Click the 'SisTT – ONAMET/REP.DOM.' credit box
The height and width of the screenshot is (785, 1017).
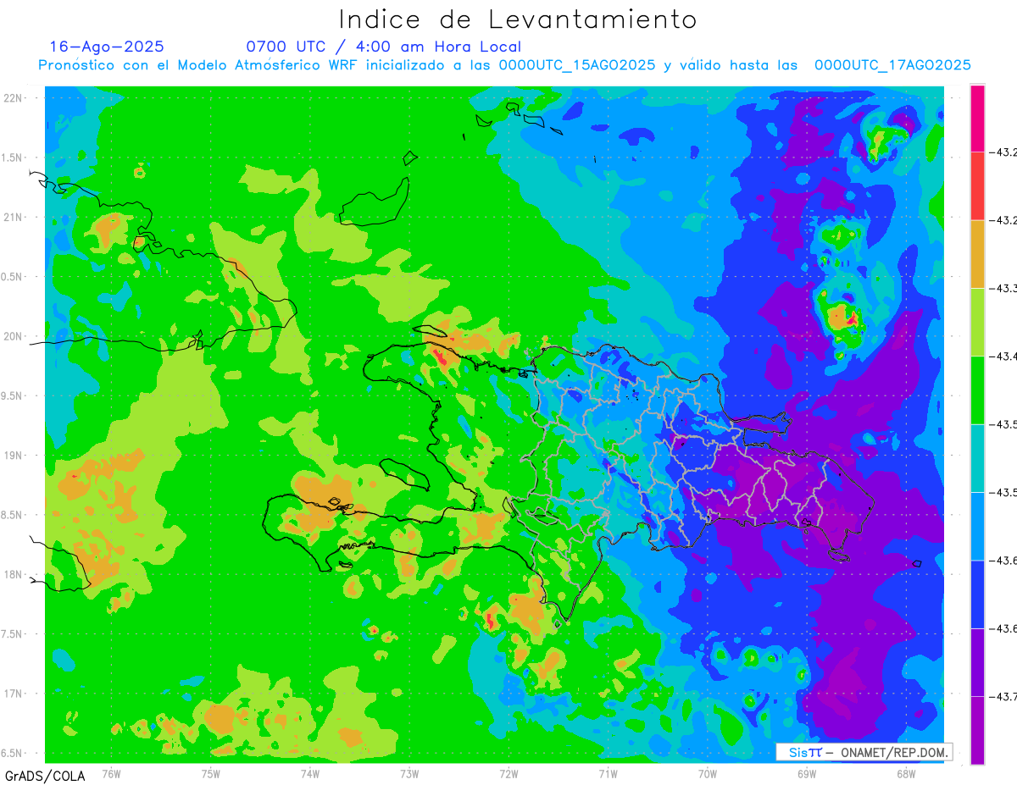pos(864,752)
